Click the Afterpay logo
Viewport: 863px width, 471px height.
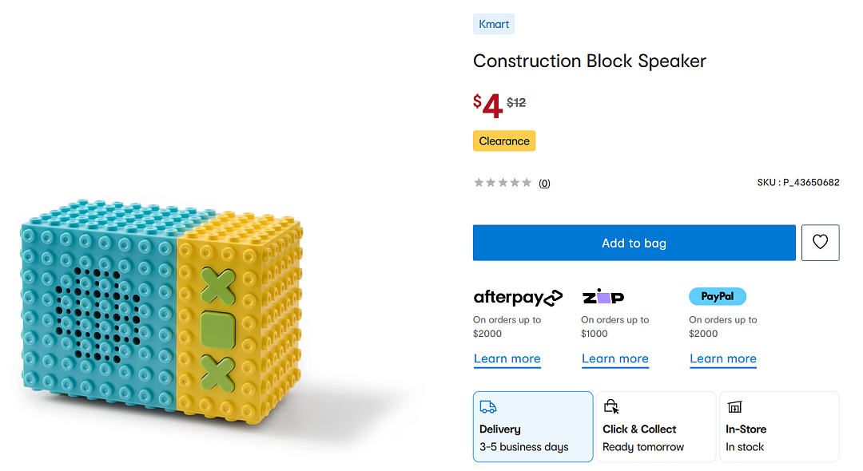518,297
